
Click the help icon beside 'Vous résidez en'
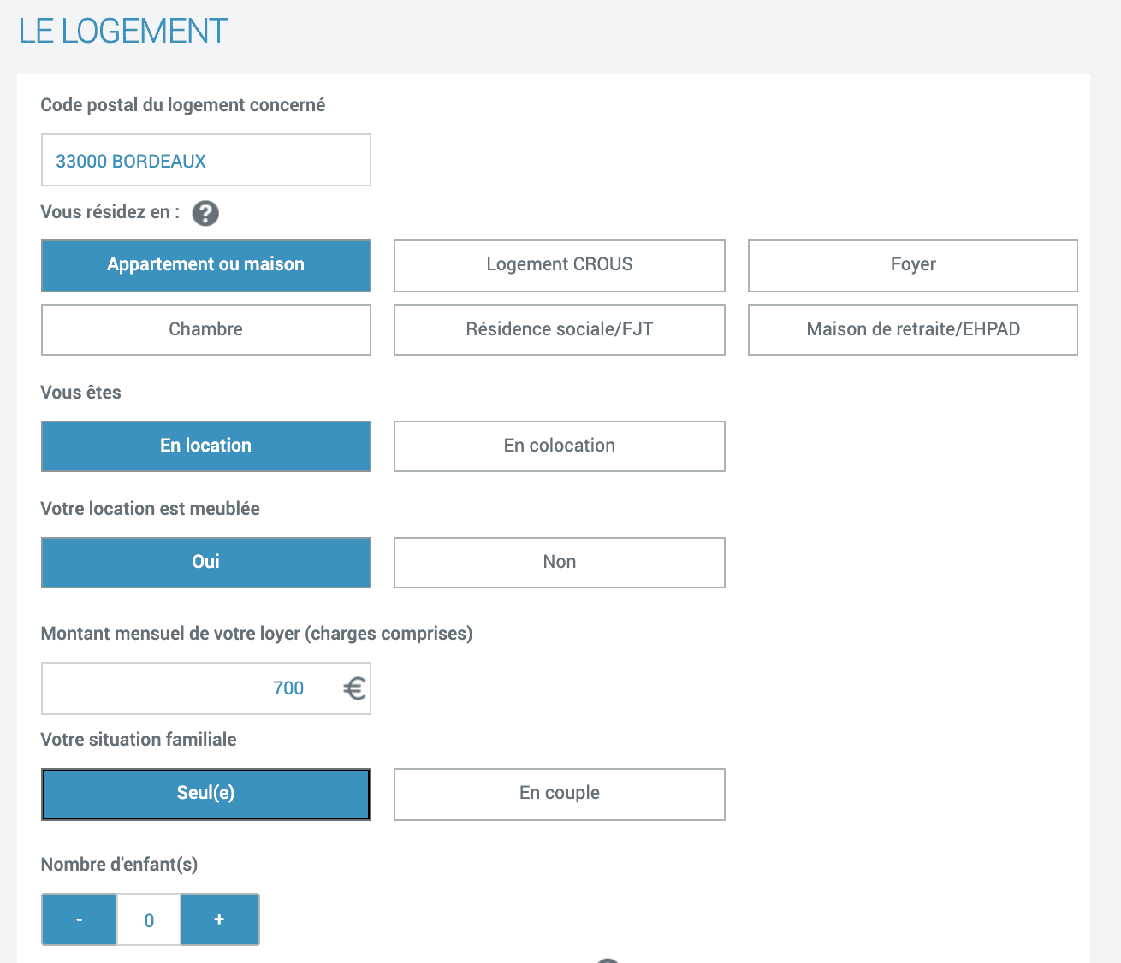pos(205,213)
